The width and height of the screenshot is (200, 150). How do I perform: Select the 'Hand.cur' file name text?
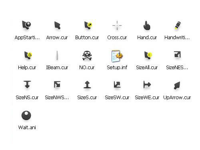[147, 38]
